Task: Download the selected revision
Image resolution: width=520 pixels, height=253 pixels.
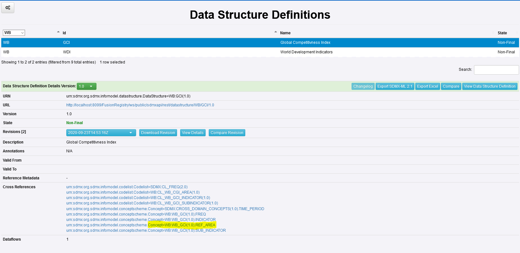Action: (x=158, y=133)
